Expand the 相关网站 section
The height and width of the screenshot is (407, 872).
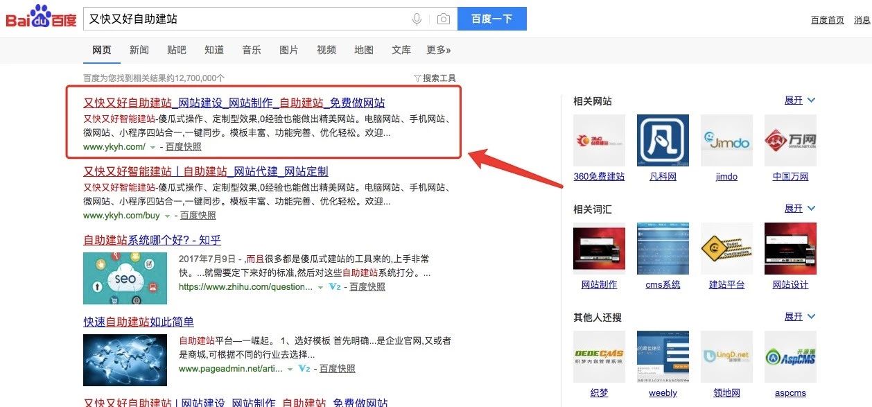pyautogui.click(x=800, y=101)
